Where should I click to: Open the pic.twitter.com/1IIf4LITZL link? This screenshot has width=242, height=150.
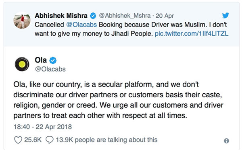(x=192, y=34)
